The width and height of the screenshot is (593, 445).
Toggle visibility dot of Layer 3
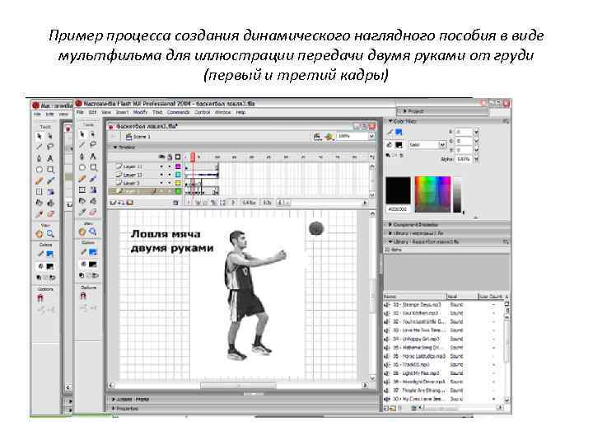click(x=161, y=183)
